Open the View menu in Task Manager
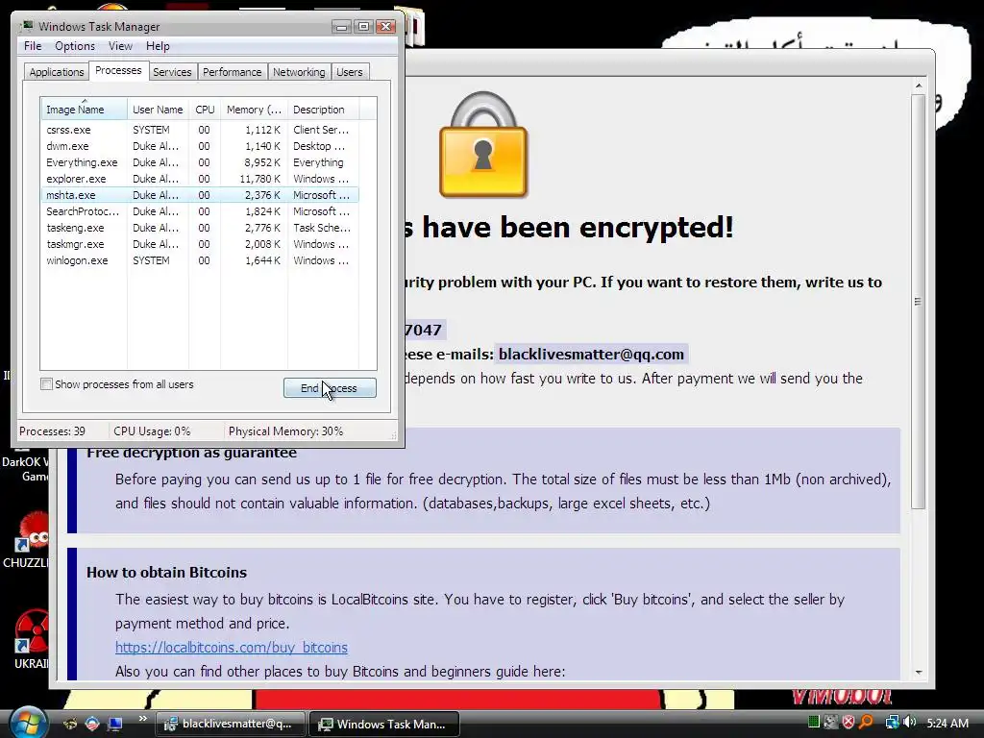 [120, 46]
